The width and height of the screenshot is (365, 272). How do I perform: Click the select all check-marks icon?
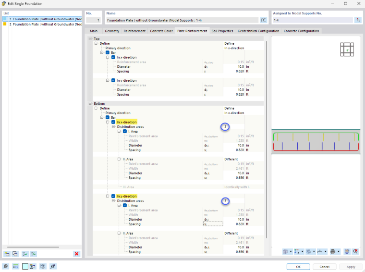click(25, 254)
